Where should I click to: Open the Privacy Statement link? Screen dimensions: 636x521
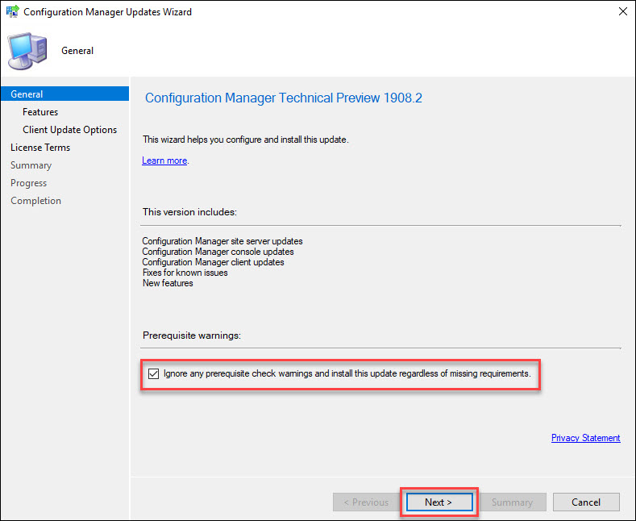pyautogui.click(x=586, y=438)
